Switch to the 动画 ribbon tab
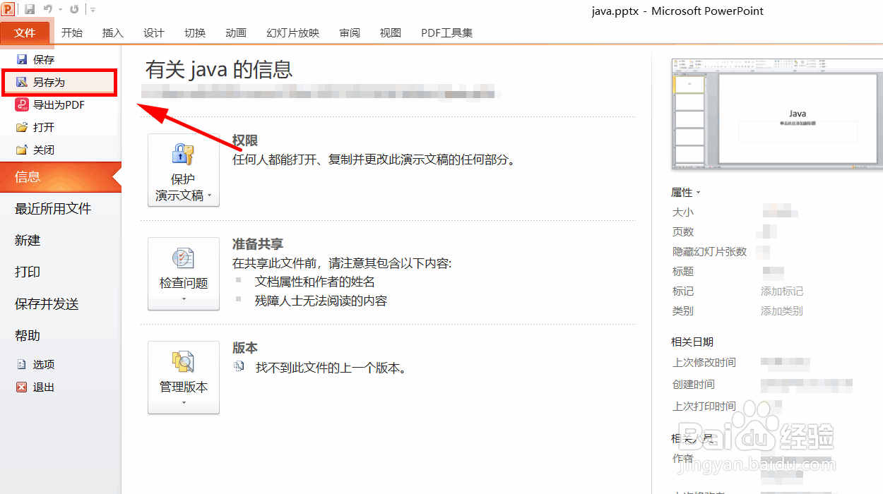 click(236, 32)
